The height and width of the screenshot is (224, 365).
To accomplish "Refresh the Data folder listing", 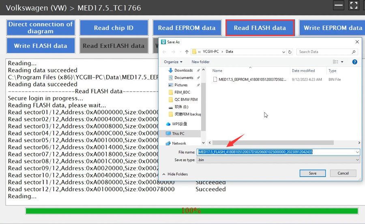I will coord(290,51).
